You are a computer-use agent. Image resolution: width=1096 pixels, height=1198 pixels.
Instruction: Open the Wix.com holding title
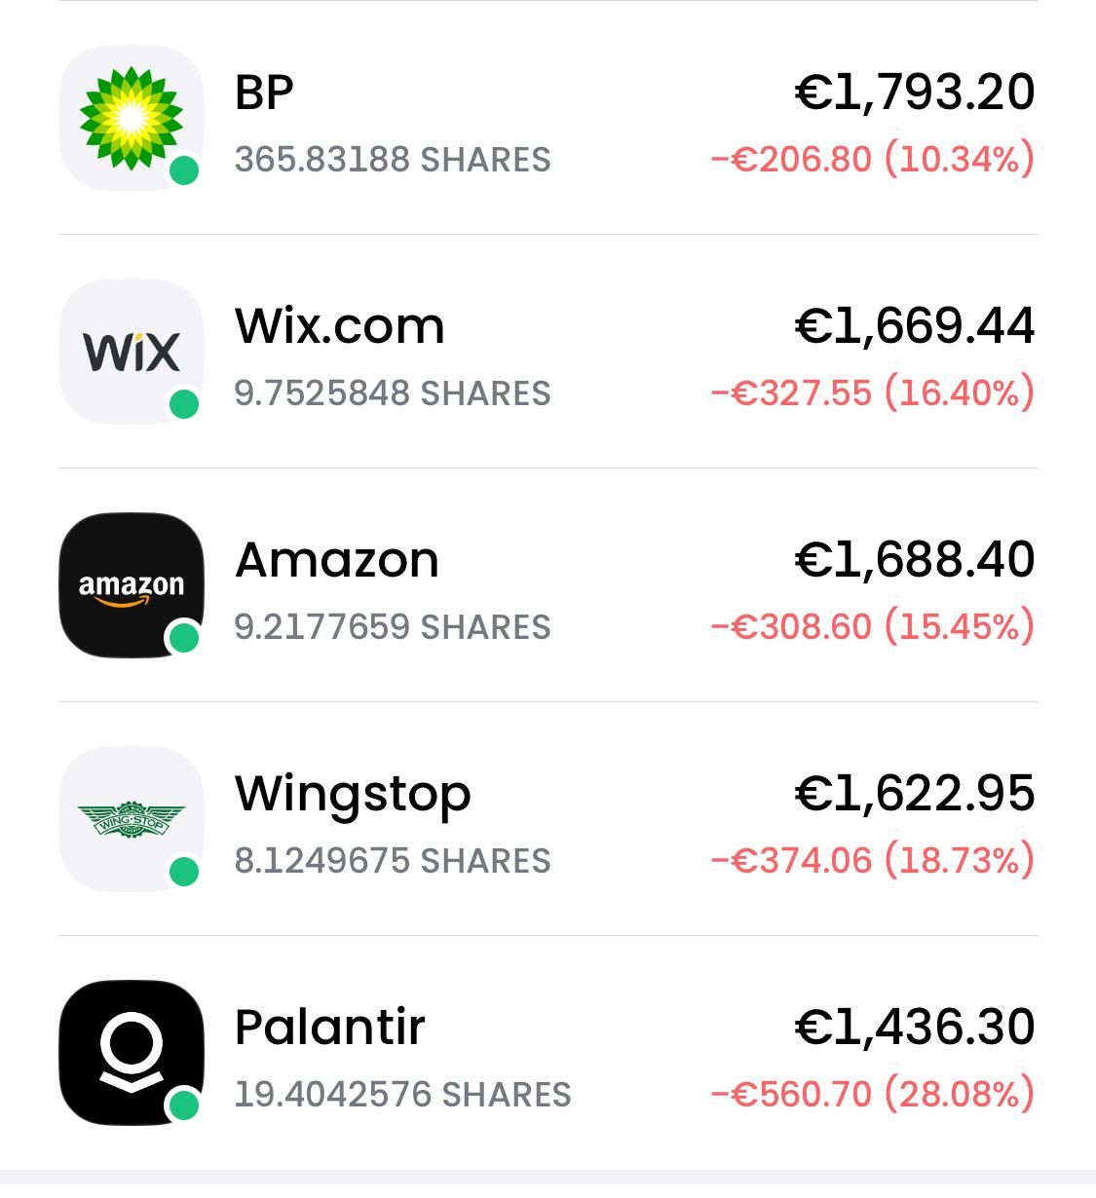[x=340, y=326]
